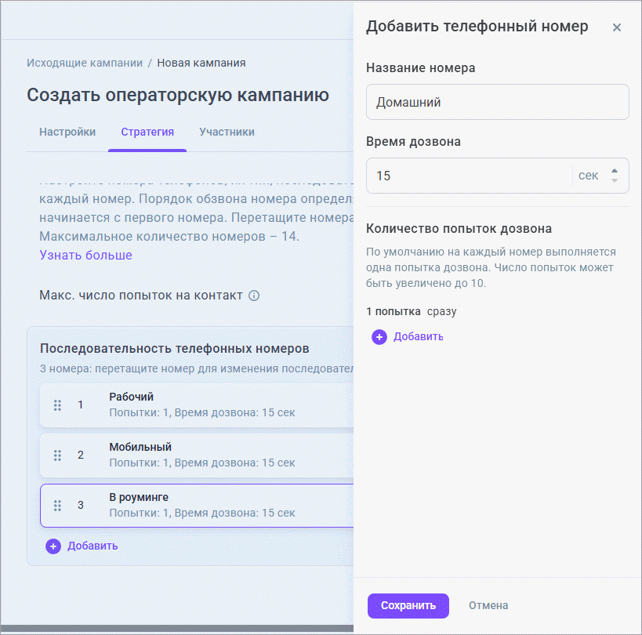Screen dimensions: 642x635
Task: Increase dial time with the up arrow
Action: [x=615, y=171]
